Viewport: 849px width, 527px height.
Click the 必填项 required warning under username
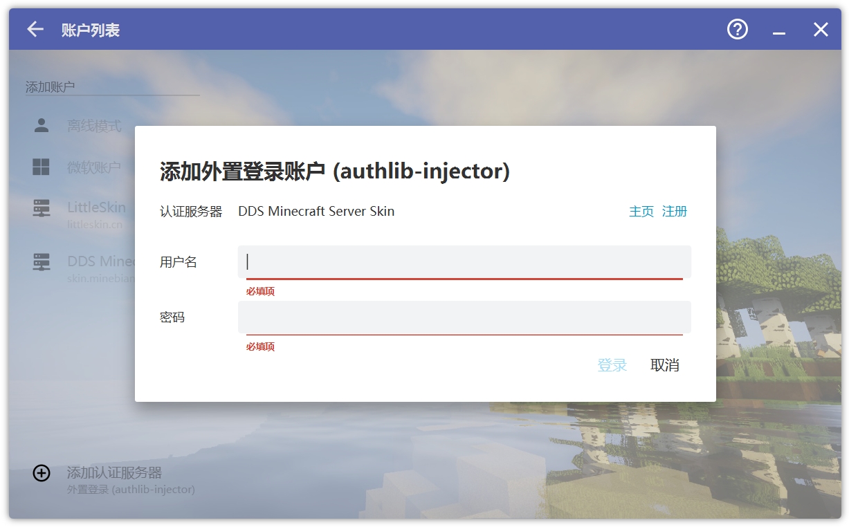(262, 291)
